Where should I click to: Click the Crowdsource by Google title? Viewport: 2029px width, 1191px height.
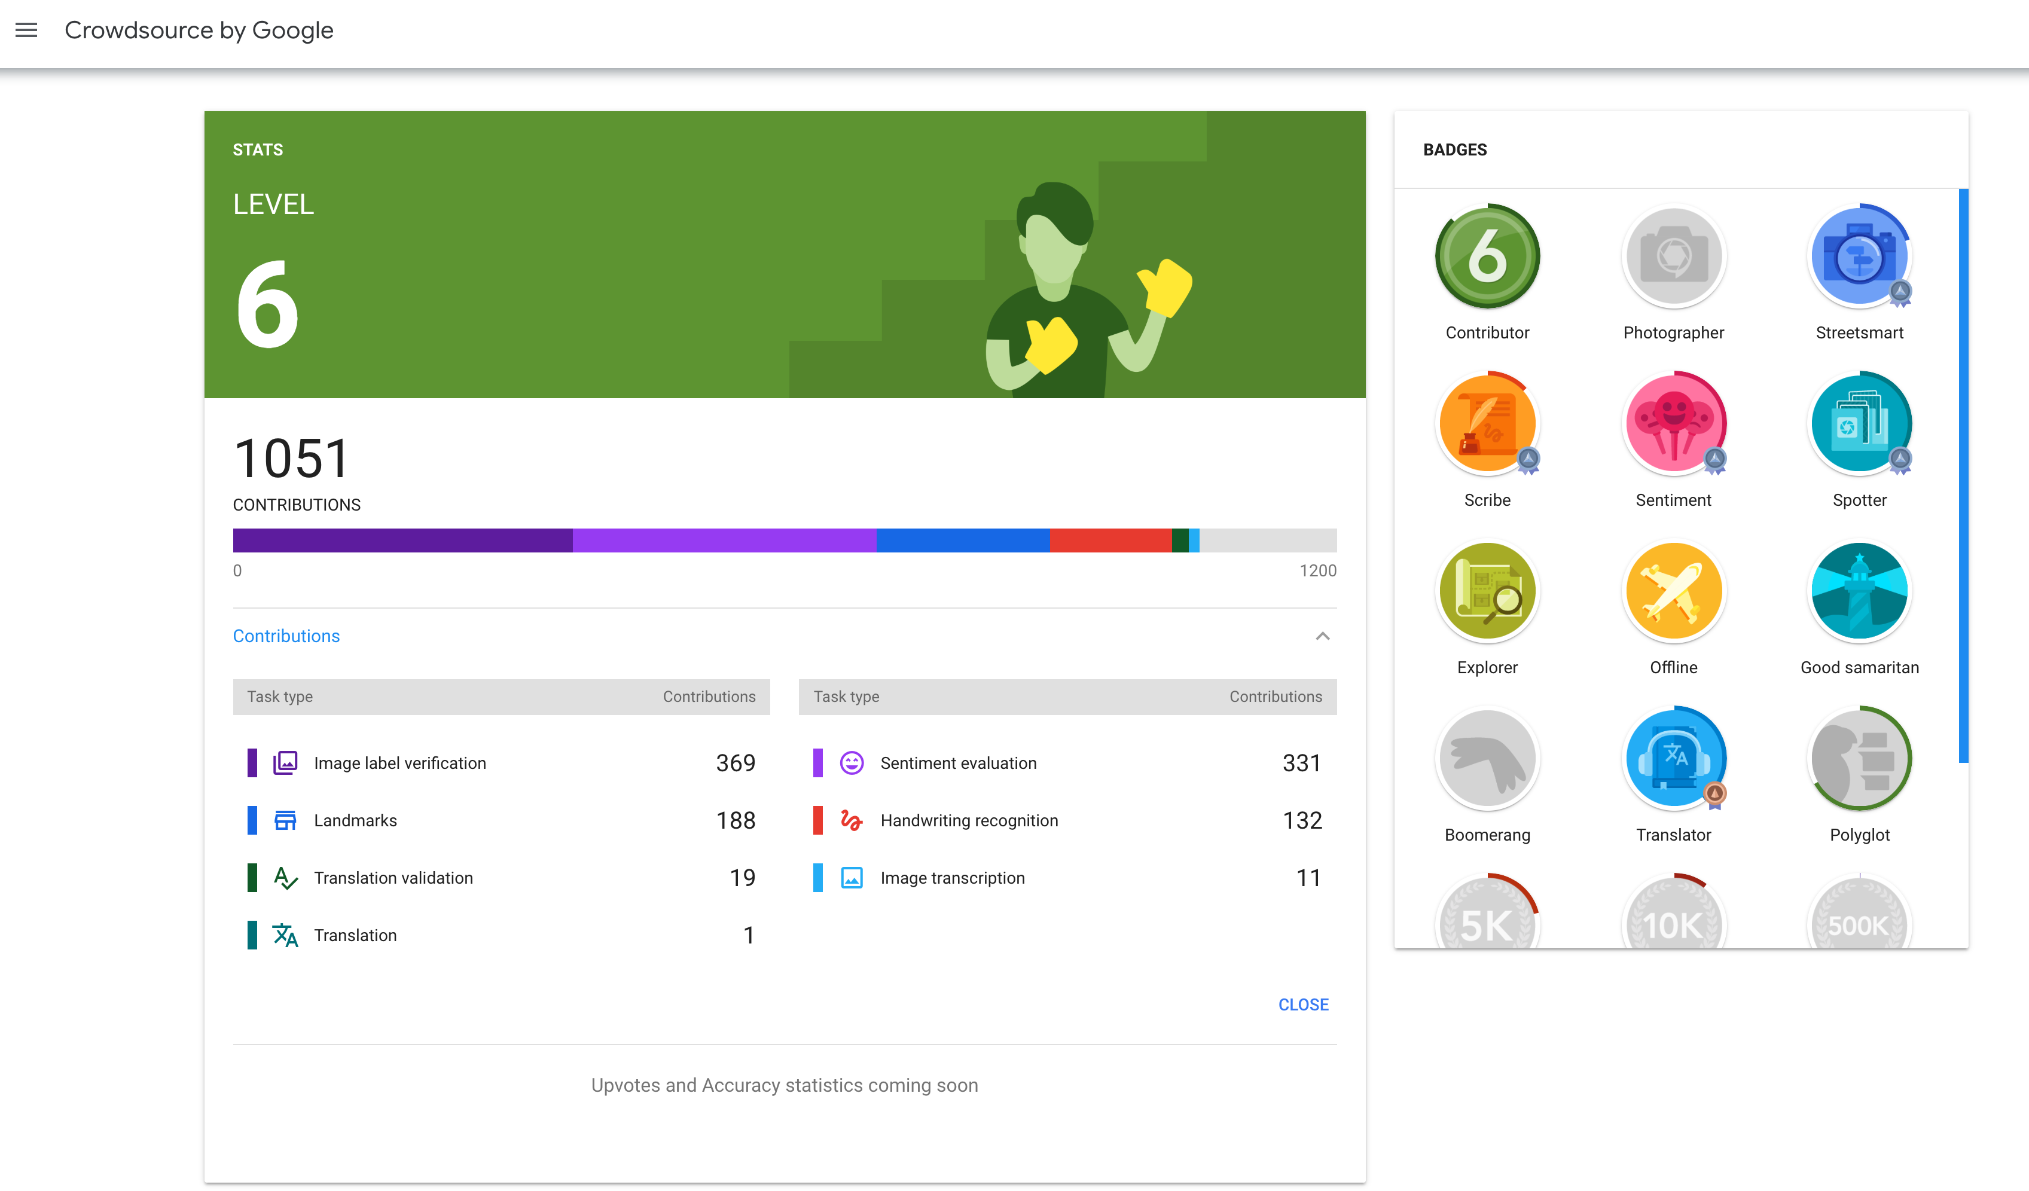[x=199, y=30]
